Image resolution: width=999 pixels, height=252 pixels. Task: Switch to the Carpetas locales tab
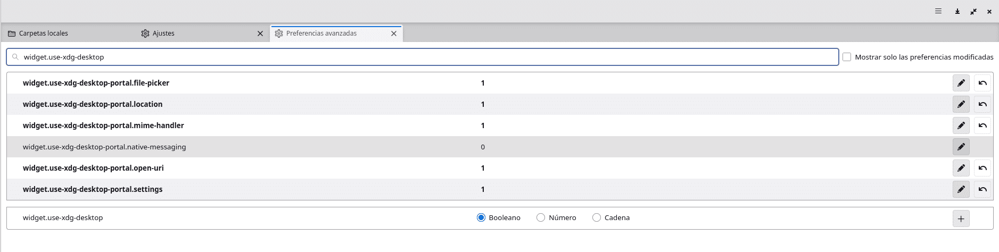(44, 33)
